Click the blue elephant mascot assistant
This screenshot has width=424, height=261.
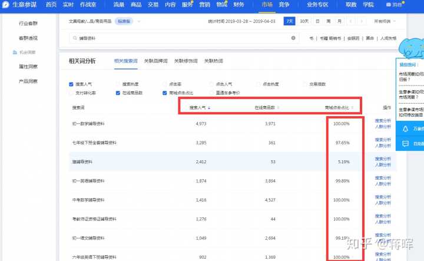[x=410, y=47]
